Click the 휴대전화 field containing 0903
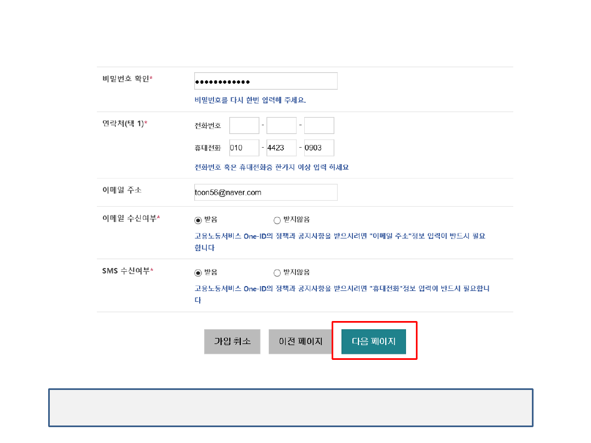Screen dimensions: 591x443 (319, 148)
